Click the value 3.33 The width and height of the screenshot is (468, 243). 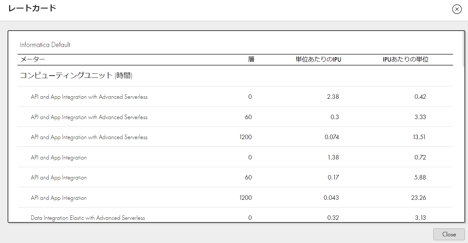(420, 117)
